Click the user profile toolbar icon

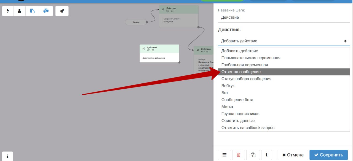click(19, 11)
